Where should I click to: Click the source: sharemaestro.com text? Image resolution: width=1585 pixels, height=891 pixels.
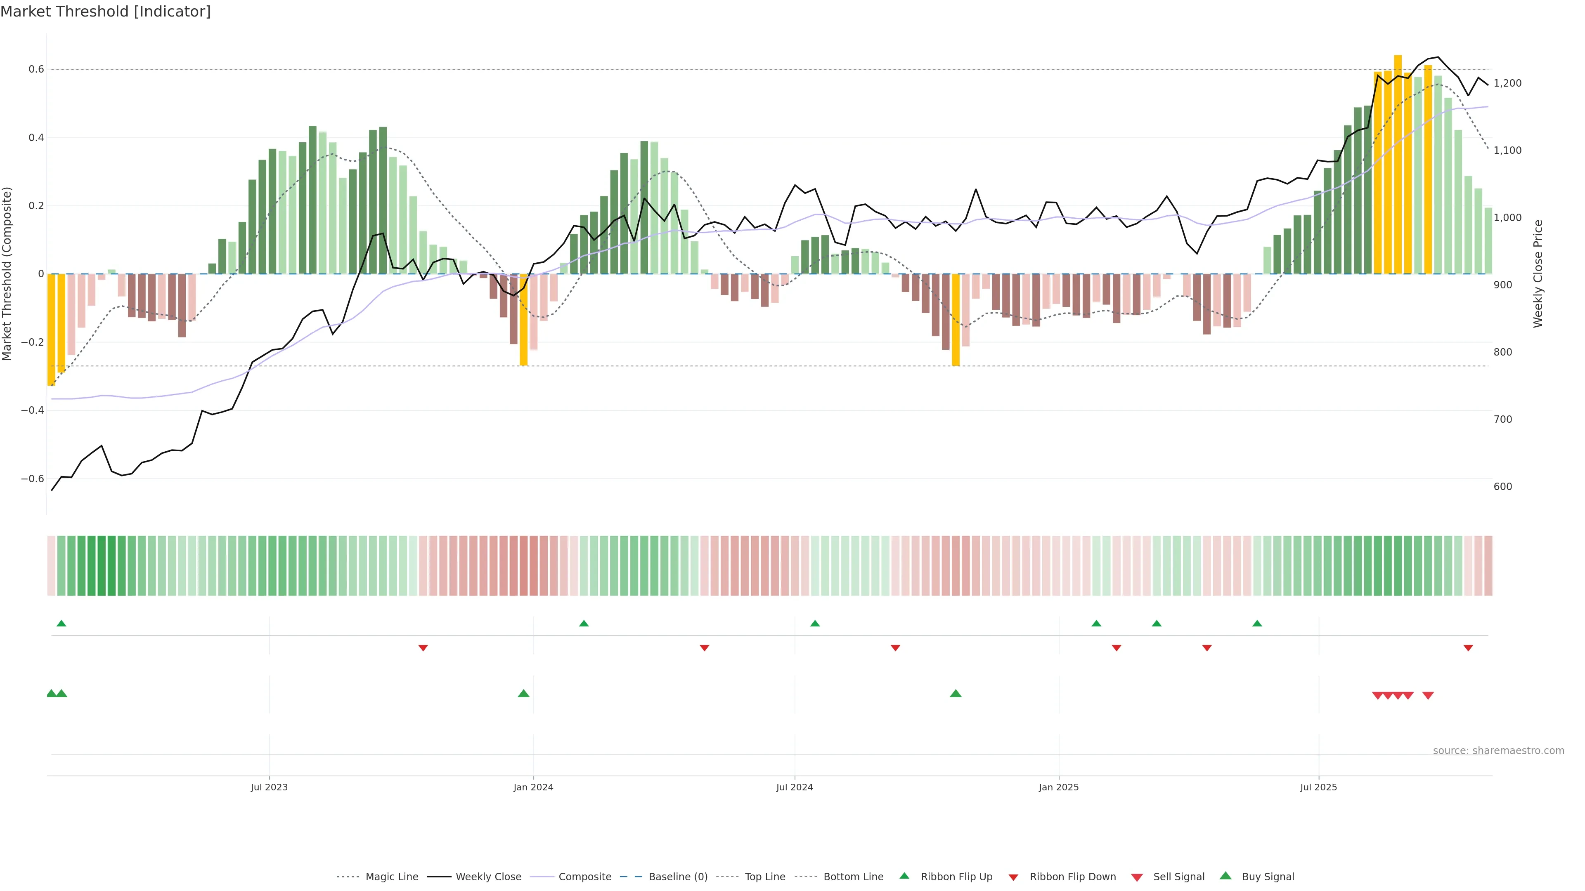point(1498,750)
